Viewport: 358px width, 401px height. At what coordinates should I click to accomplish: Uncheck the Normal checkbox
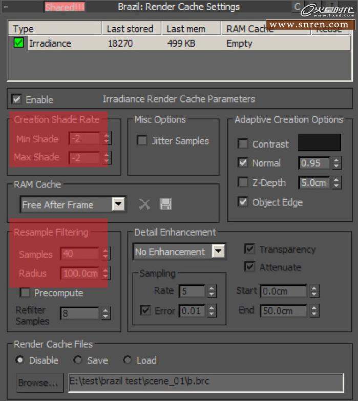point(243,163)
